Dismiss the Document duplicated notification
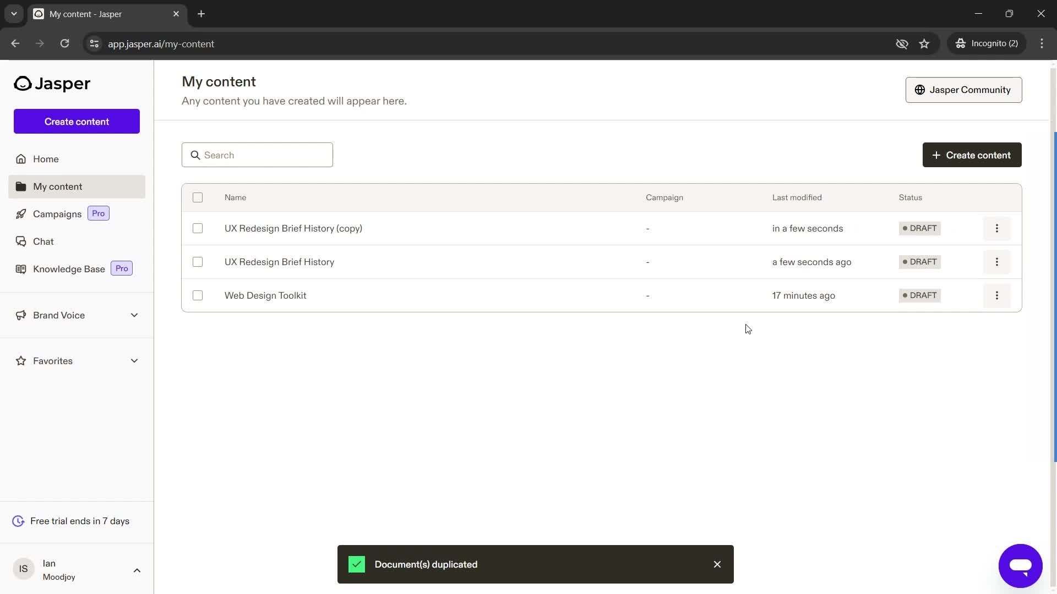The image size is (1057, 594). (717, 564)
